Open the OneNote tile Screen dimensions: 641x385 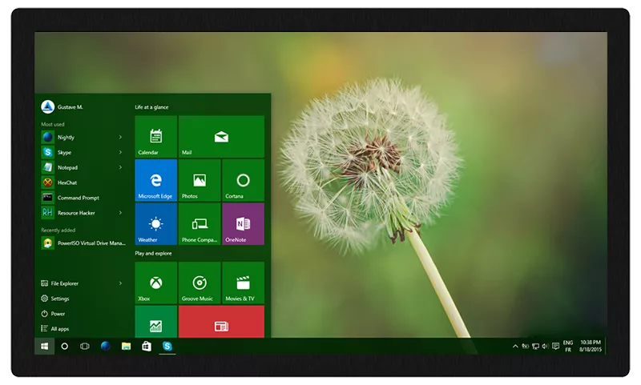[243, 224]
